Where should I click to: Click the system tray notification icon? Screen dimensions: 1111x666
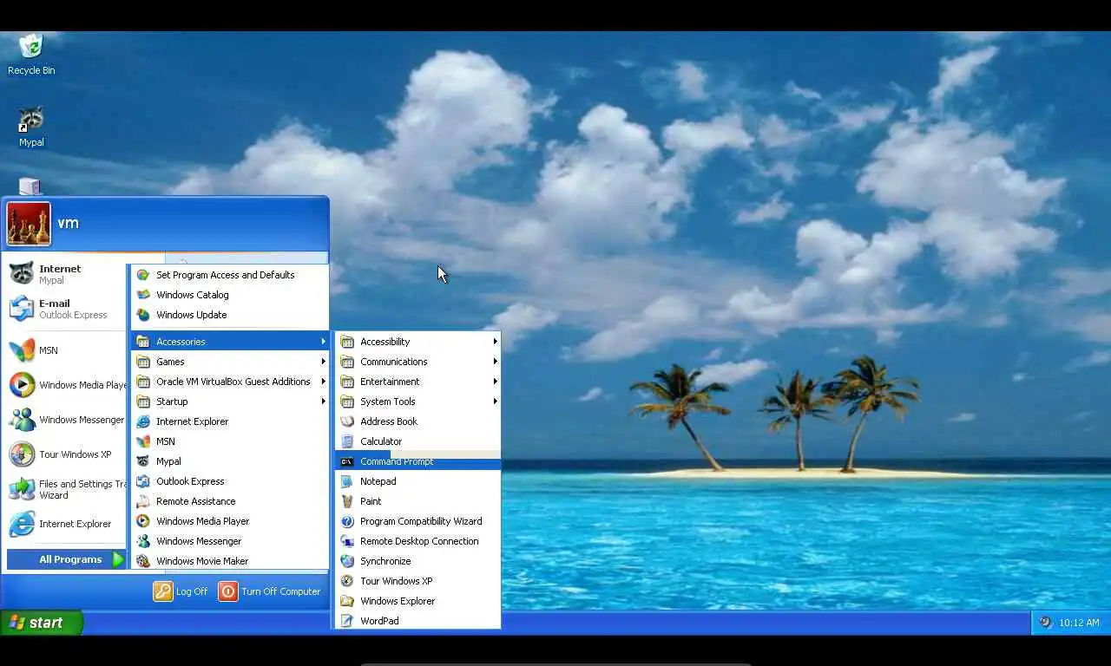pos(1045,623)
